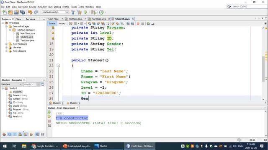Click the Open Project toolbar icon
Viewport: 268px width, 150px height.
(x=16, y=12)
